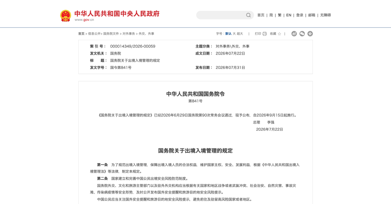
Task: Click the national emblem logo
Action: pyautogui.click(x=65, y=15)
